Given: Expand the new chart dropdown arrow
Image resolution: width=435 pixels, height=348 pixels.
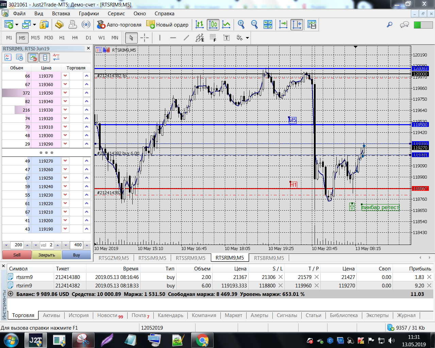Looking at the screenshot, I should tap(17, 24).
